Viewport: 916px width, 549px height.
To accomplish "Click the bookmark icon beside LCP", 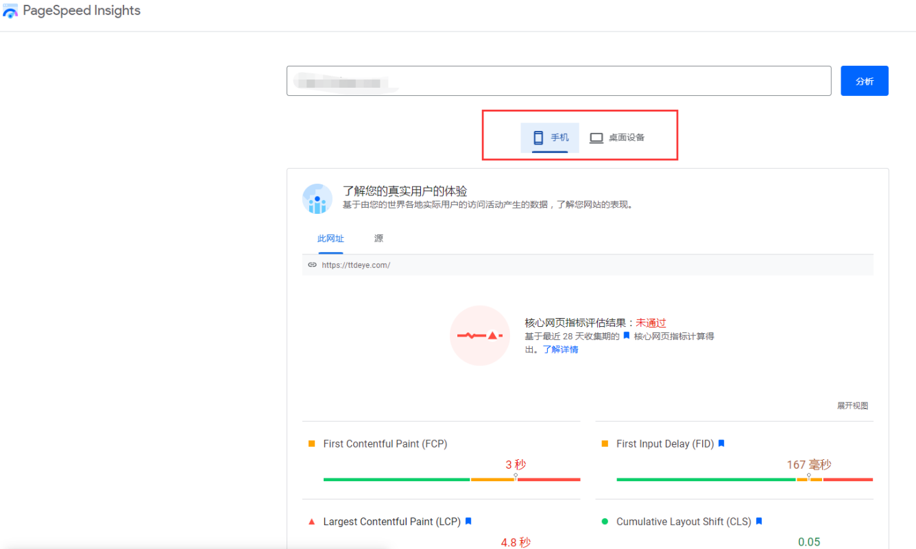I will coord(468,522).
